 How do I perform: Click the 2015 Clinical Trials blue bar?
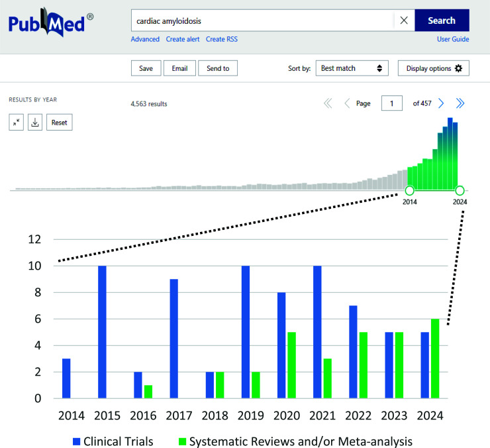pos(102,332)
